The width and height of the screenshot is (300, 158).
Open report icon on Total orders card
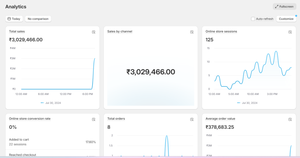coord(192,119)
